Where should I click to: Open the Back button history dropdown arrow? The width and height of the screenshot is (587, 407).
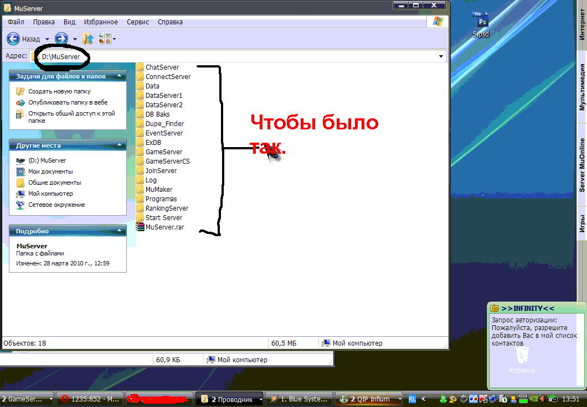[47, 39]
